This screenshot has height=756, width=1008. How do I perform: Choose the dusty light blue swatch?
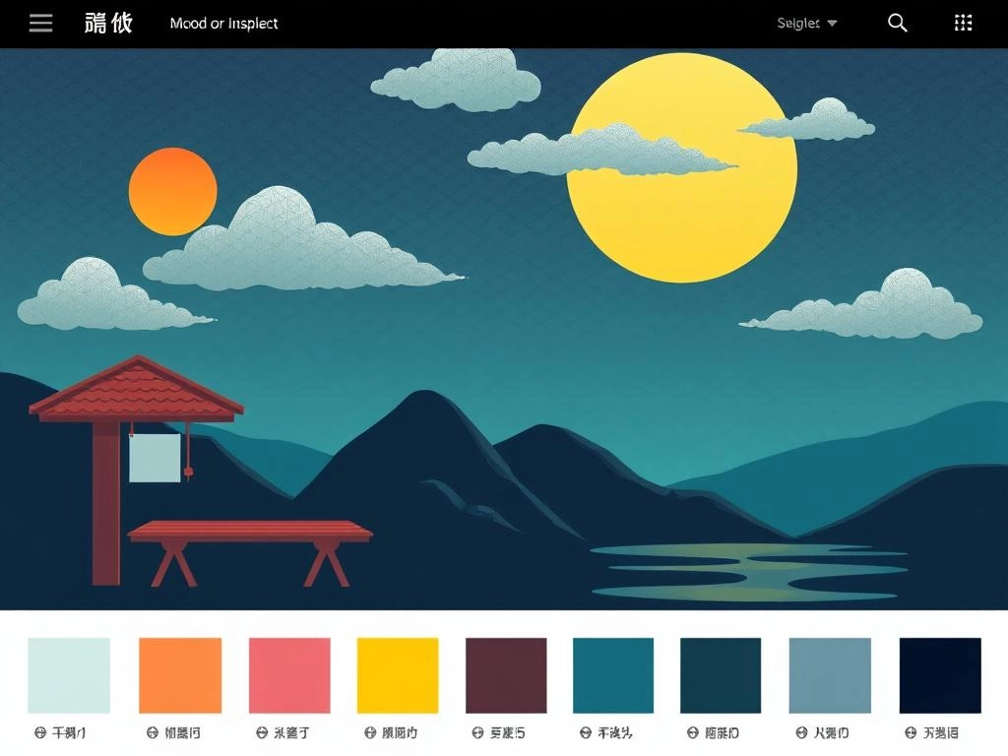[830, 675]
